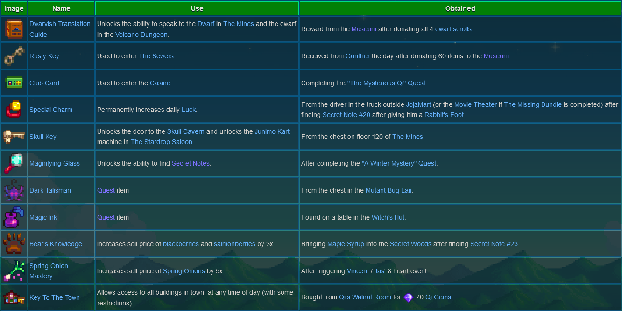Open the salmonberries link
Screen dimensions: 622x311
coord(234,244)
